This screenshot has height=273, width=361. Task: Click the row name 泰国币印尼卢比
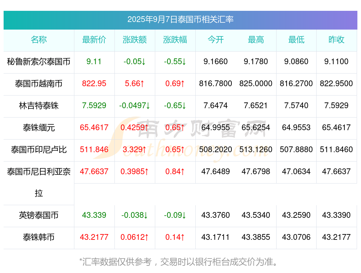(39, 150)
